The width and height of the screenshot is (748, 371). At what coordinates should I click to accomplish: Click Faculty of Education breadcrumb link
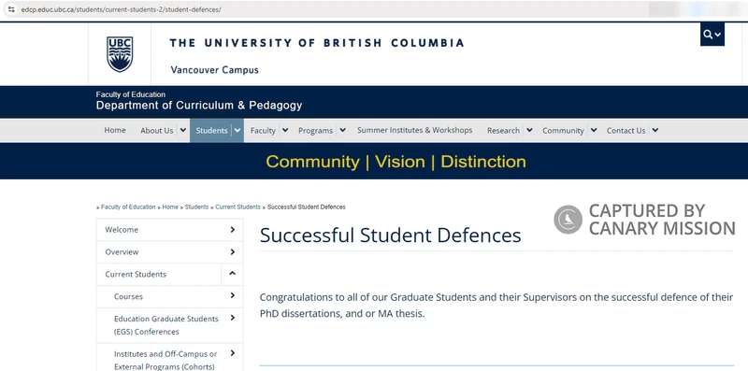click(x=128, y=207)
